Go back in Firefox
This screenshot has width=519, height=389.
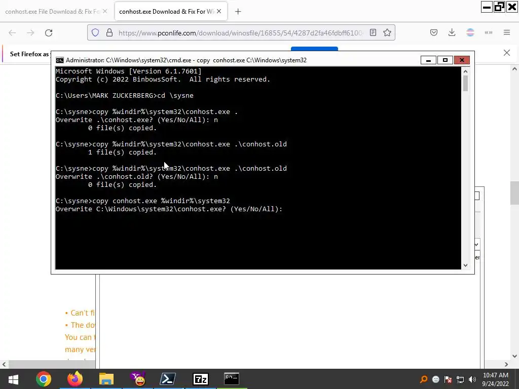click(x=12, y=33)
